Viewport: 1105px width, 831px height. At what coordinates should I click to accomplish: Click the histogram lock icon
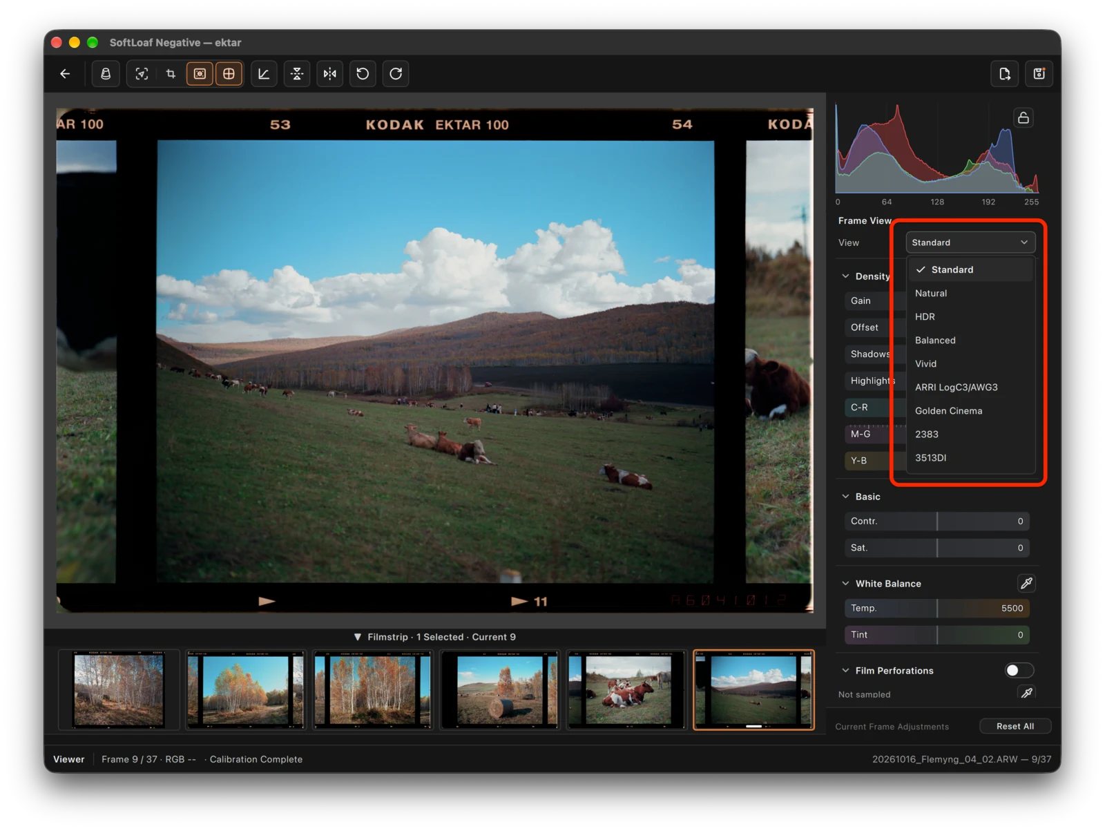point(1024,117)
